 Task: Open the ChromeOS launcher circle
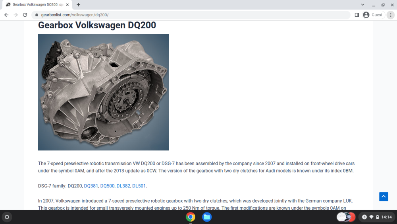[7, 217]
